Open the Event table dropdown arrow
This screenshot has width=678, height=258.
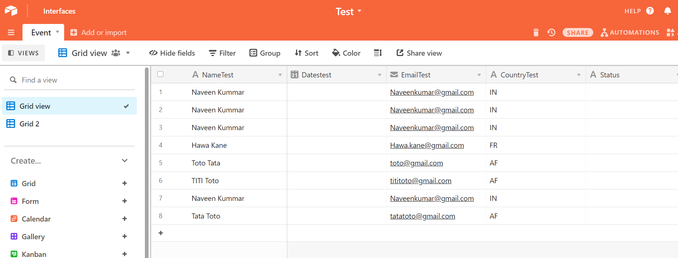(x=58, y=32)
